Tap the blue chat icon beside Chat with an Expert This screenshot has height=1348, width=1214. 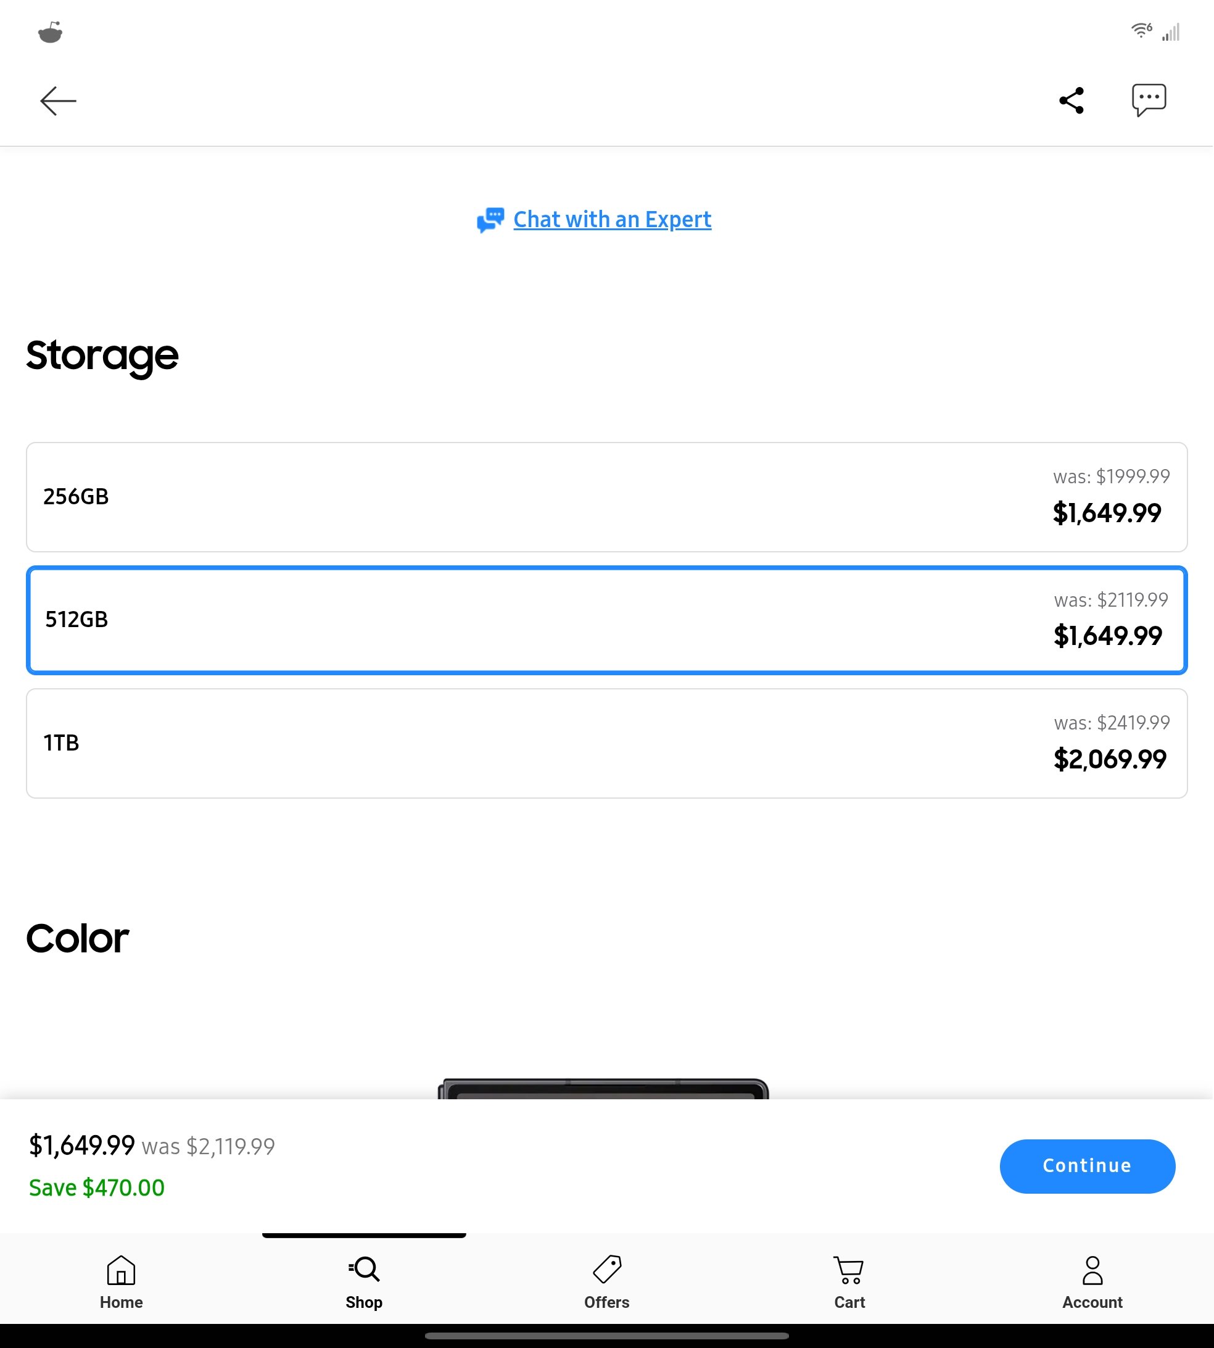tap(490, 220)
